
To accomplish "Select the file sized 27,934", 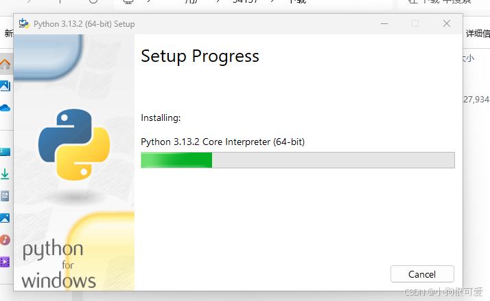I will coord(476,100).
